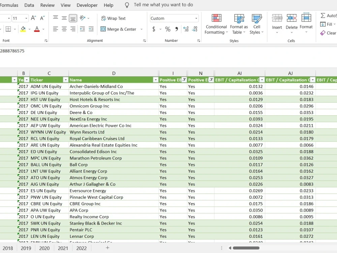
Task: Open the Custom number format dropdown
Action: (x=196, y=18)
